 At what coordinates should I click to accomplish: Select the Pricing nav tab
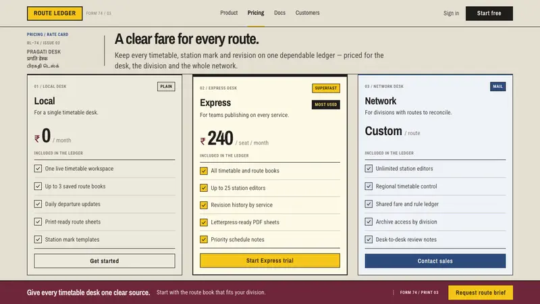(256, 13)
